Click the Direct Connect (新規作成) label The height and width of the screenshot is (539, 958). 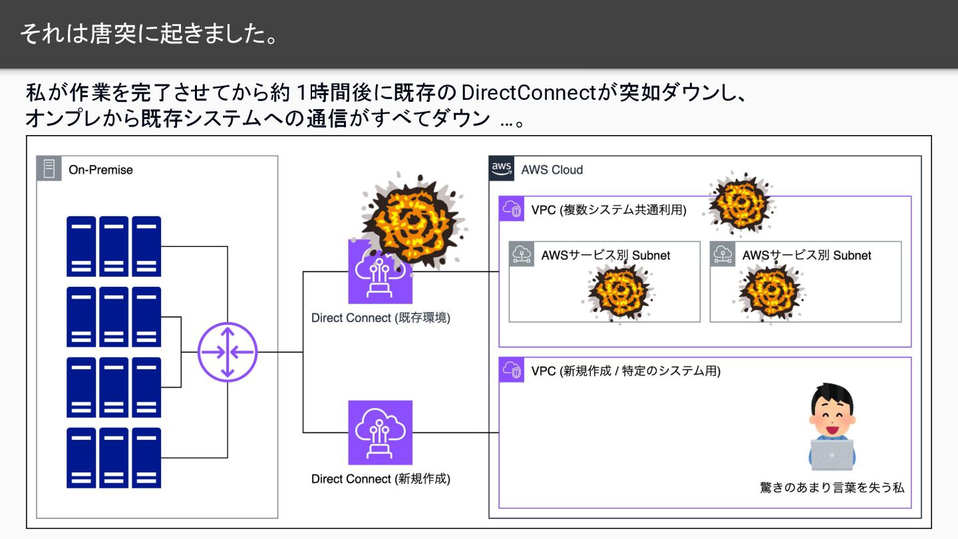[381, 479]
